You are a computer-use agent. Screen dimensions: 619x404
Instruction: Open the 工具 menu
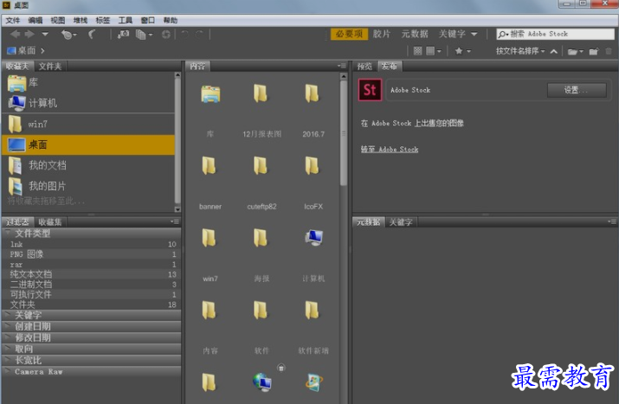(x=126, y=20)
